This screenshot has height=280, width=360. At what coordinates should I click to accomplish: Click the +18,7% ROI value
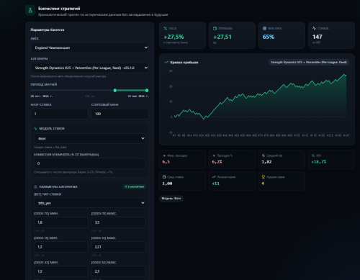[x=319, y=162]
